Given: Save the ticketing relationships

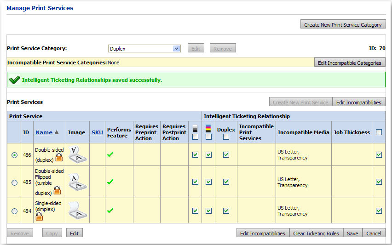Looking at the screenshot, I should [352, 234].
